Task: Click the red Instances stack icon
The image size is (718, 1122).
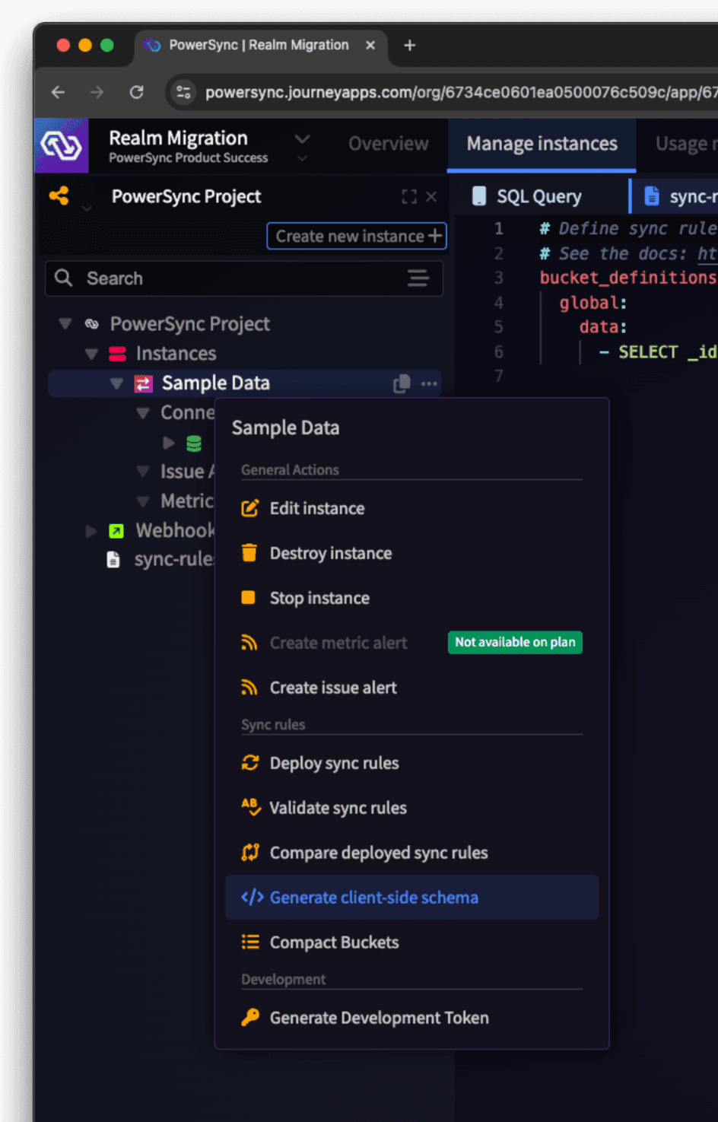Action: (117, 354)
